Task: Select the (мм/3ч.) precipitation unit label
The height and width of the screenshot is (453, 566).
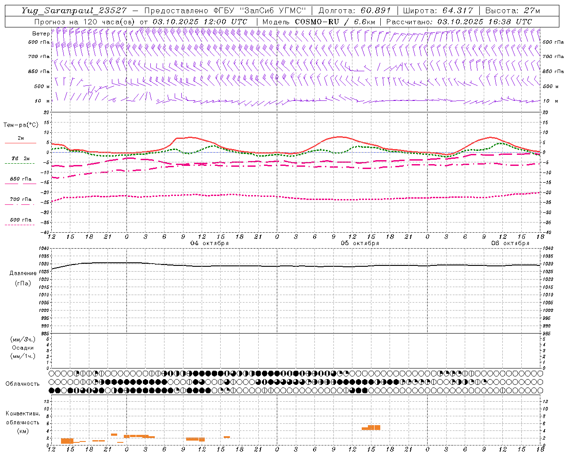Action: click(23, 339)
